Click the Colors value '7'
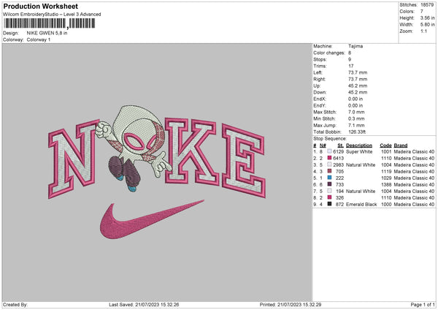The width and height of the screenshot is (438, 310). pyautogui.click(x=422, y=12)
